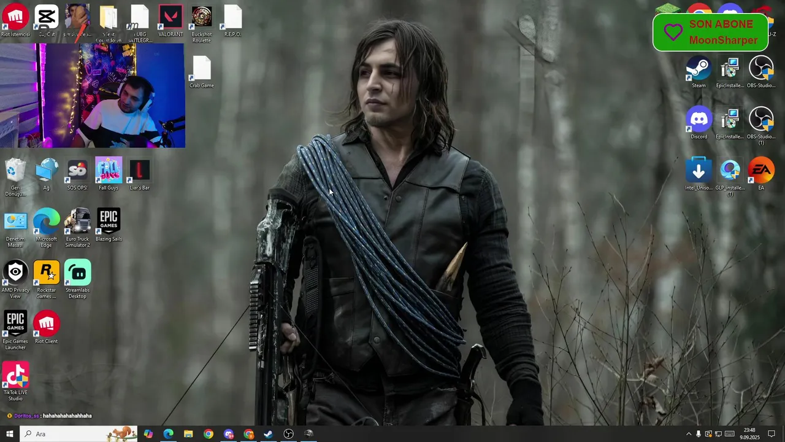The width and height of the screenshot is (785, 442).
Task: Open the network status tray icon
Action: pos(718,434)
